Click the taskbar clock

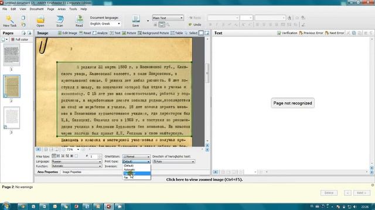pyautogui.click(x=364, y=206)
